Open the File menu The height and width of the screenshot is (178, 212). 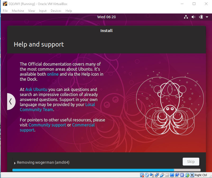coord(5,11)
